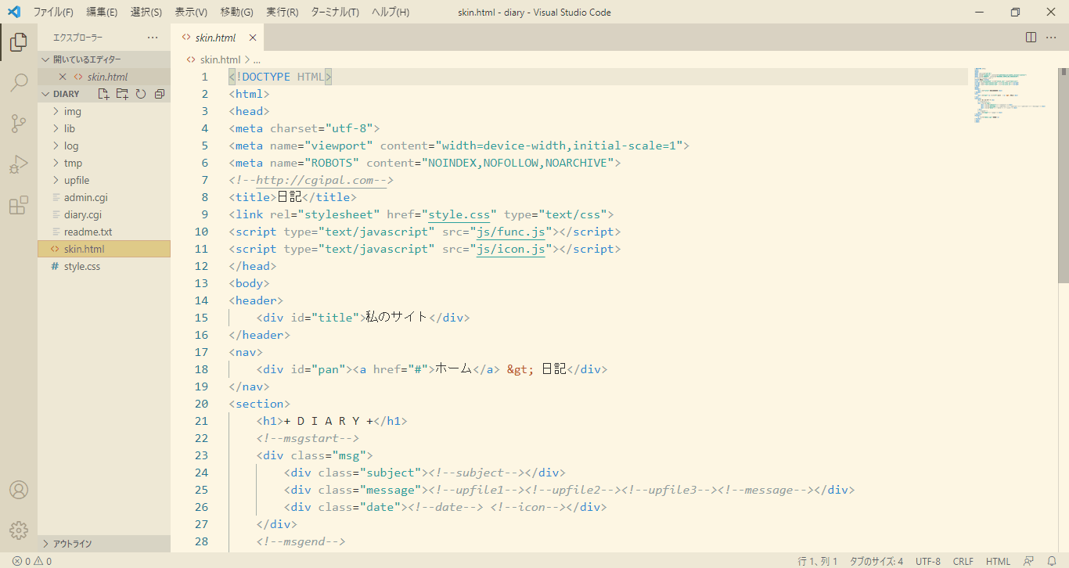Open the 選択(S) menu
The width and height of the screenshot is (1069, 568).
click(146, 13)
